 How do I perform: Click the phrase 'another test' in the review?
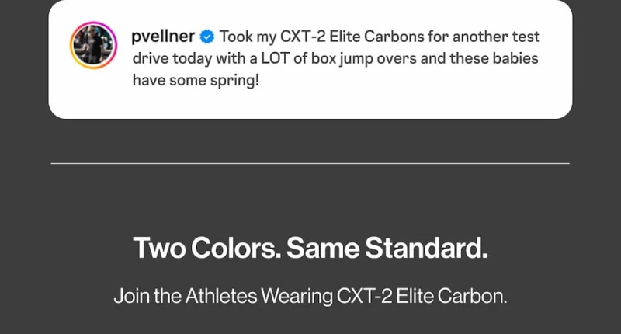pyautogui.click(x=496, y=37)
